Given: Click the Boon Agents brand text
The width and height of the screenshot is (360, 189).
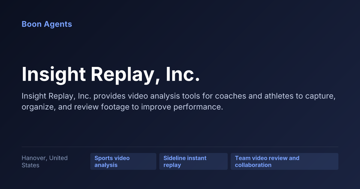Looking at the screenshot, I should (47, 24).
